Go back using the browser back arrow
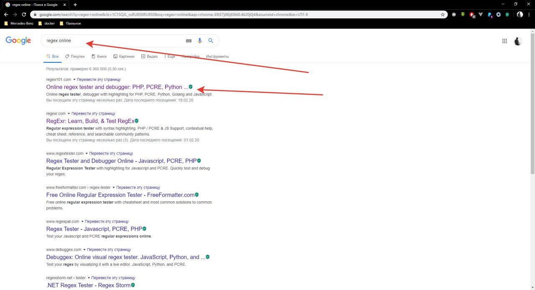This screenshot has width=535, height=290. point(6,14)
